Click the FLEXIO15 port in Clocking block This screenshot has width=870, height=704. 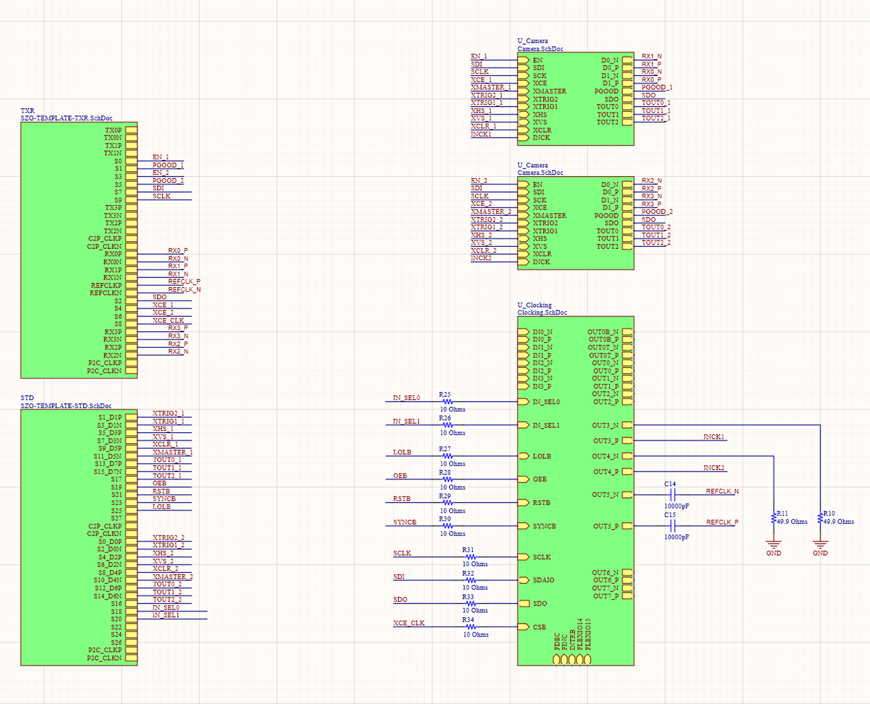pyautogui.click(x=587, y=659)
